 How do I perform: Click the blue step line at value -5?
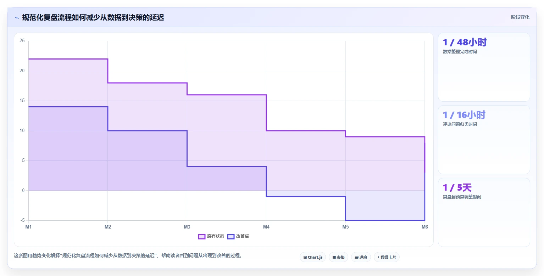click(x=385, y=220)
